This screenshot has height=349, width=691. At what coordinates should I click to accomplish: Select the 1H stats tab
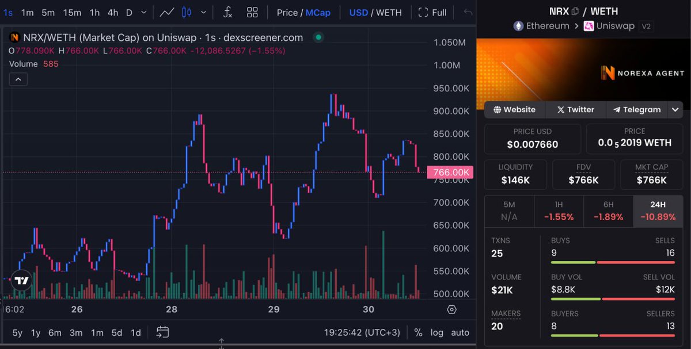559,211
